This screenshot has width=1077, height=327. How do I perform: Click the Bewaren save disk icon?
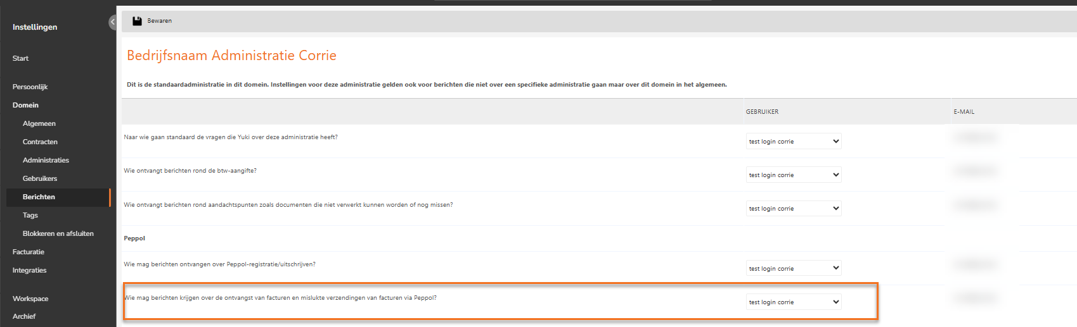(x=137, y=21)
